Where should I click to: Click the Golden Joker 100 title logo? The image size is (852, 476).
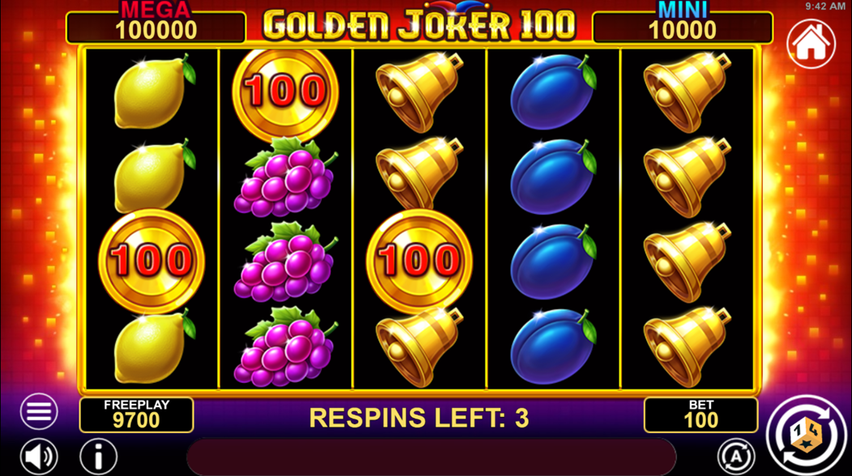click(419, 23)
